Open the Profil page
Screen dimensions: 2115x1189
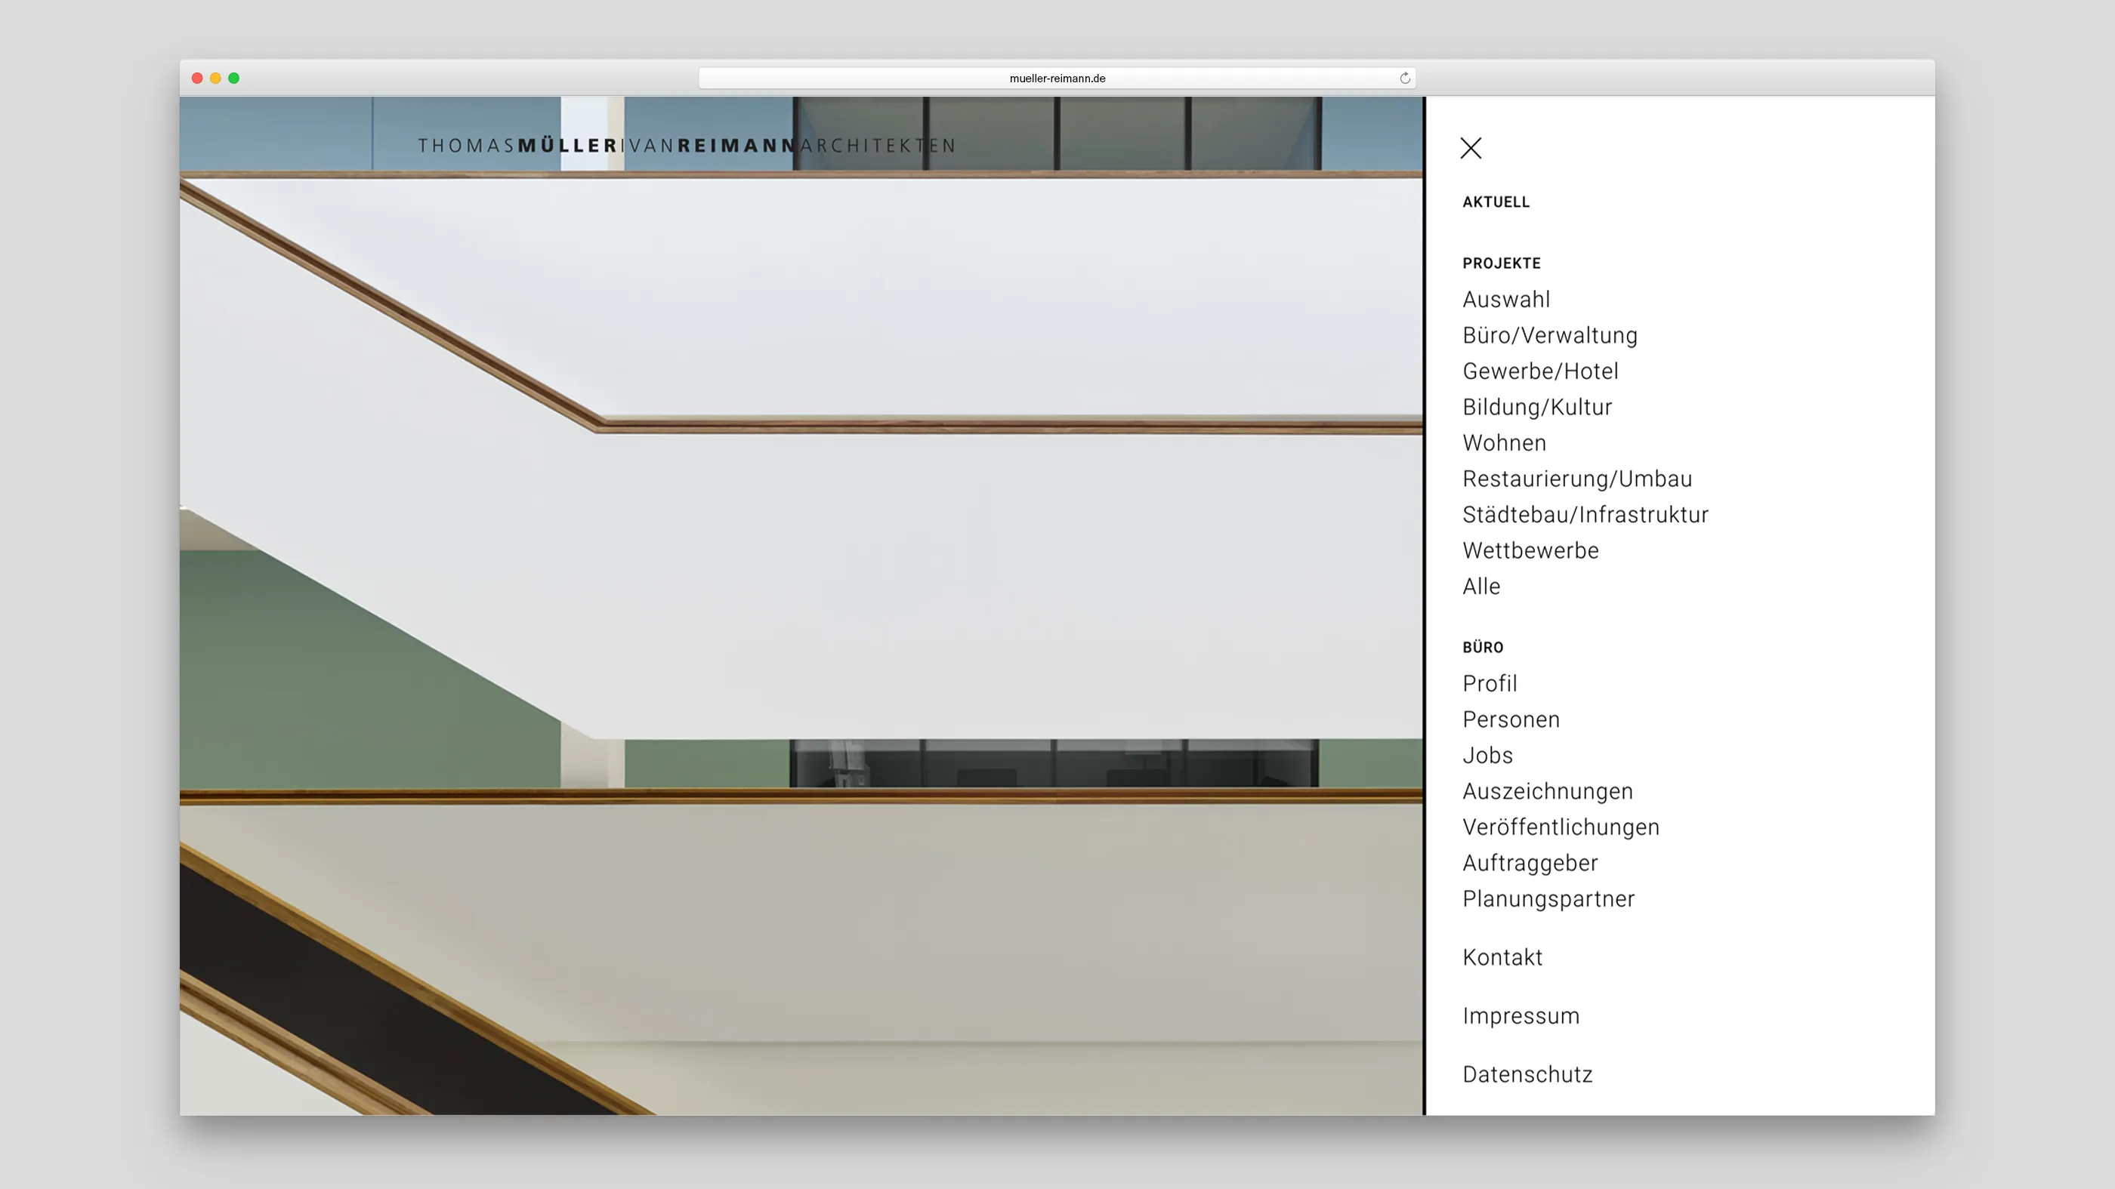pos(1490,683)
